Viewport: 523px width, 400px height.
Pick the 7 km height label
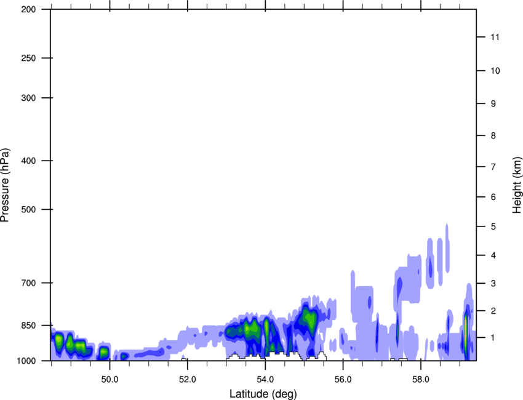[x=493, y=167]
